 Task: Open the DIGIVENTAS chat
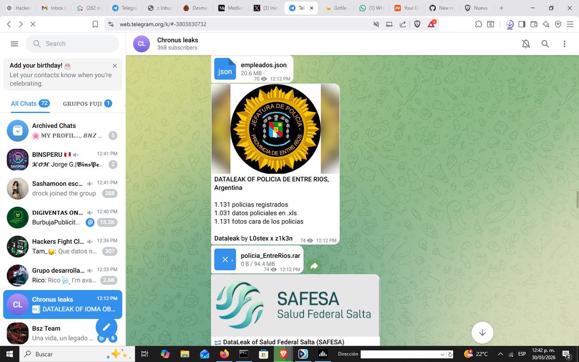[x=63, y=217]
